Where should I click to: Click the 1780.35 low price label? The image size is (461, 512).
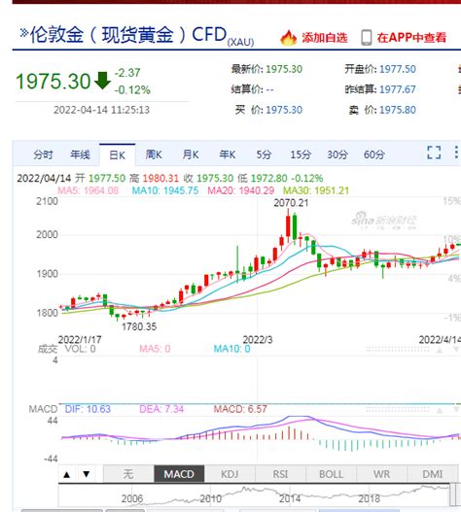point(139,326)
